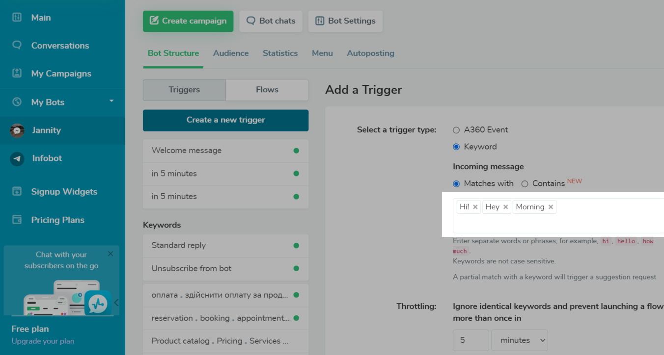Screen dimensions: 664x355
Task: Click the Pricing Plans wallet icon
Action: (x=17, y=220)
